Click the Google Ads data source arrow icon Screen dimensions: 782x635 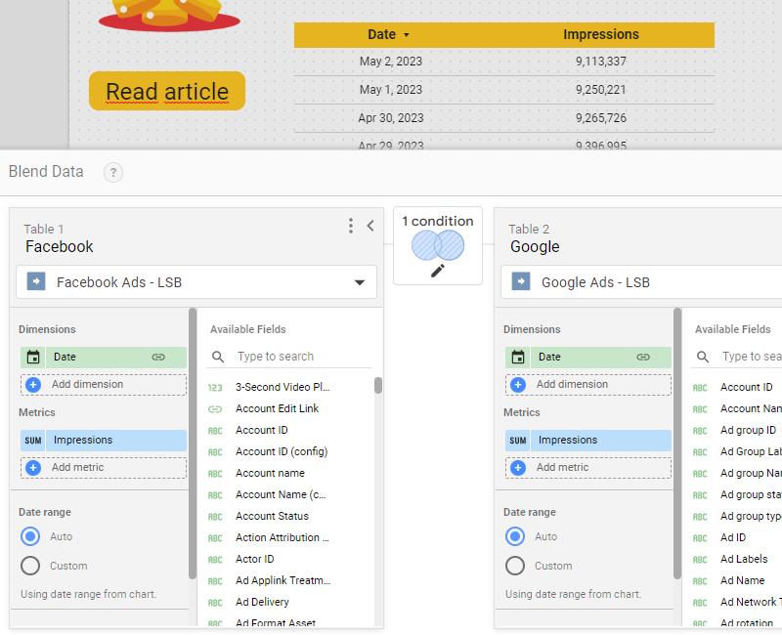tap(521, 281)
